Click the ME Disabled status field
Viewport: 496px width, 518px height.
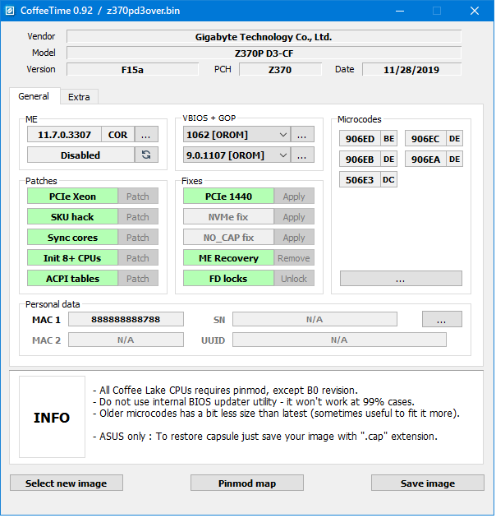pyautogui.click(x=80, y=155)
